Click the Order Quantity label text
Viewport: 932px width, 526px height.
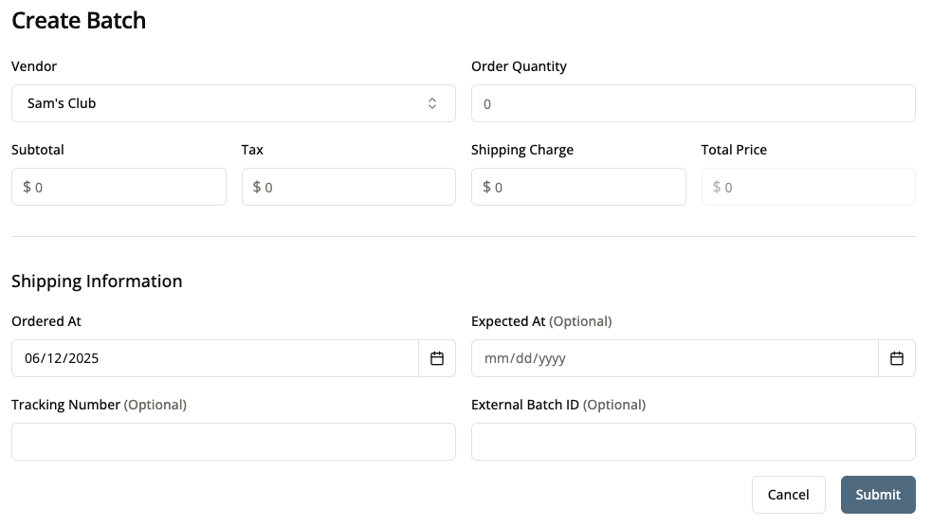click(x=519, y=66)
